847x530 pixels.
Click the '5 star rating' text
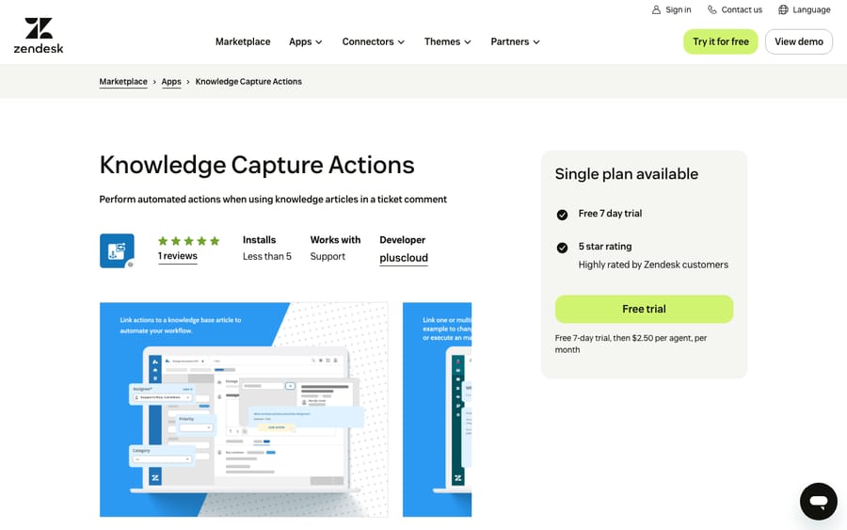pyautogui.click(x=605, y=247)
